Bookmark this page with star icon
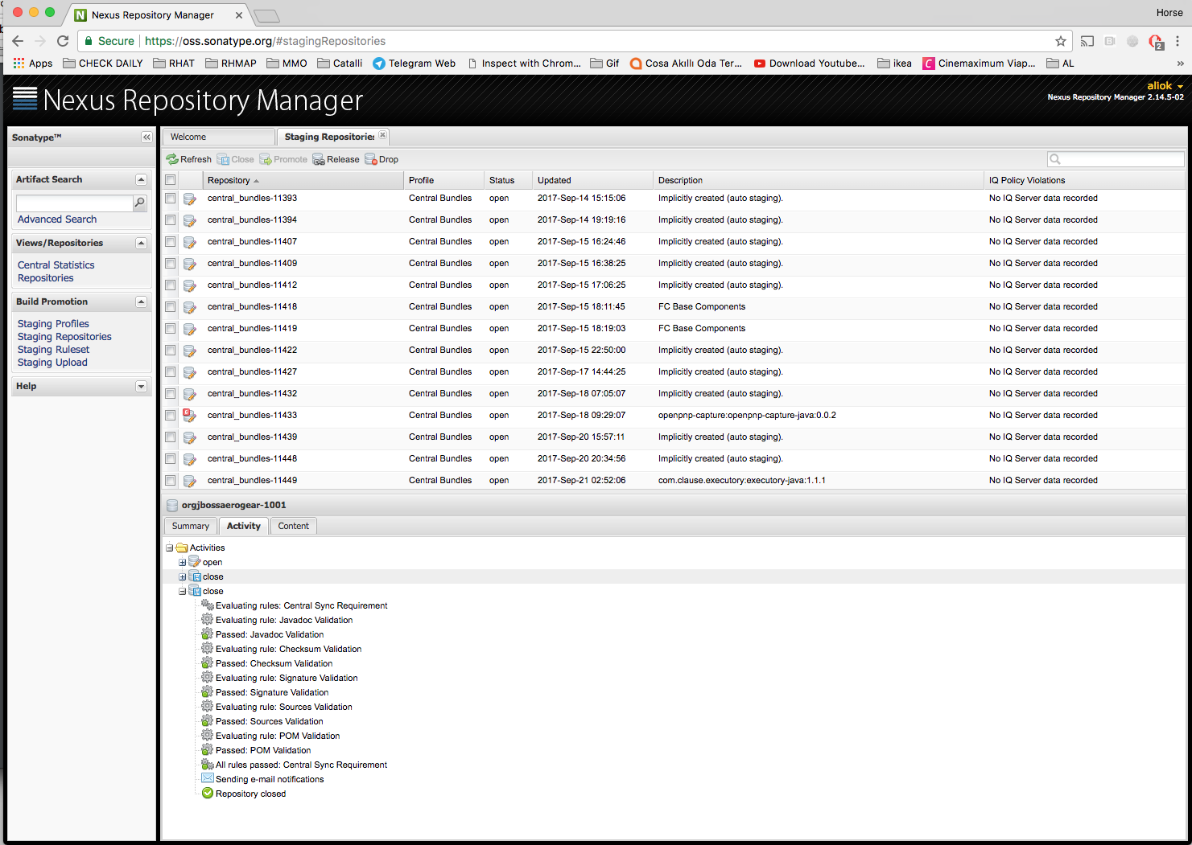The height and width of the screenshot is (845, 1192). (x=1061, y=41)
